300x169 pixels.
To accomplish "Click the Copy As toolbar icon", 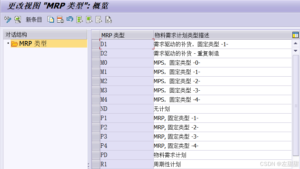I will point(51,19).
